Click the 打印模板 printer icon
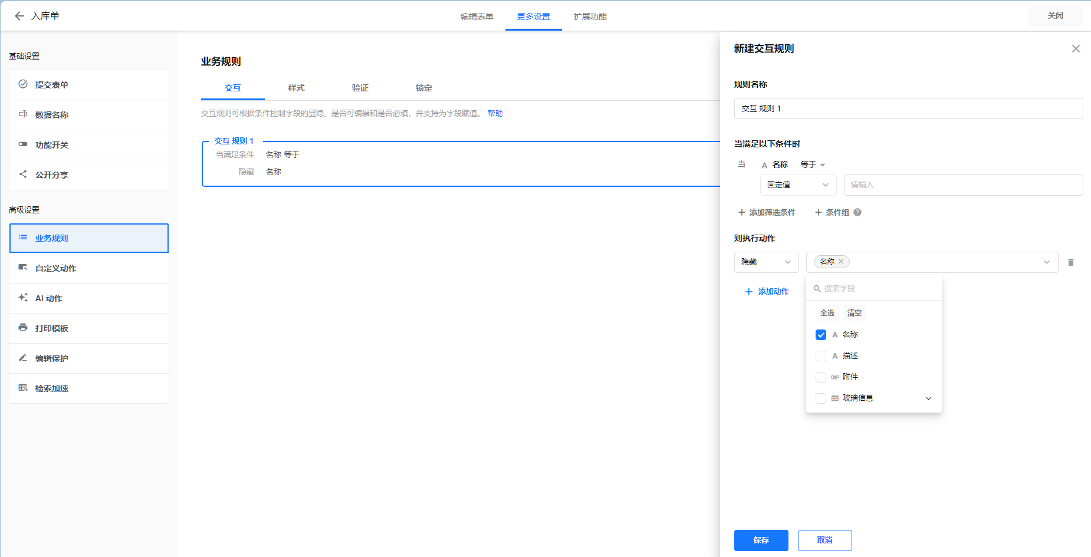The image size is (1091, 557). [x=23, y=328]
